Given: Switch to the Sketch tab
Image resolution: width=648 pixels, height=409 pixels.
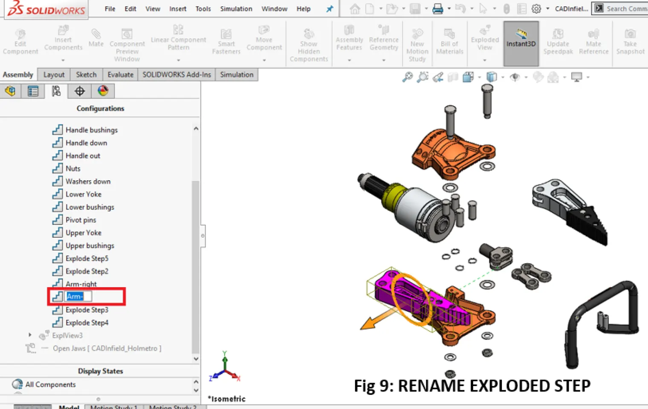Looking at the screenshot, I should pyautogui.click(x=86, y=75).
